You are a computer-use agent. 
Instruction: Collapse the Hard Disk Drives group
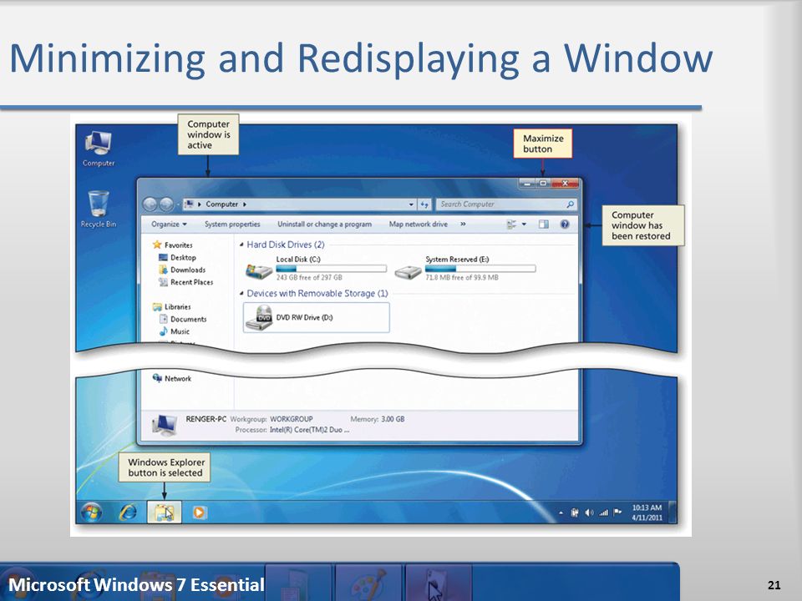(x=241, y=245)
